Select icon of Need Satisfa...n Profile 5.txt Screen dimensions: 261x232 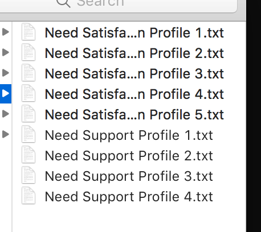(x=28, y=114)
